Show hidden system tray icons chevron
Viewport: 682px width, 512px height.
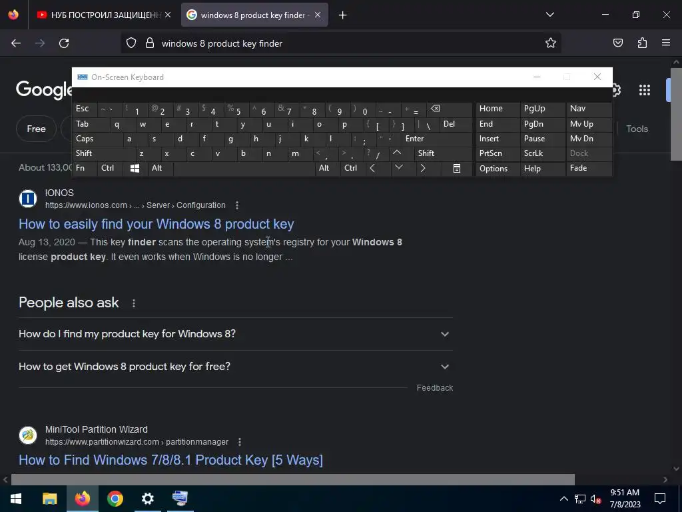coord(563,499)
